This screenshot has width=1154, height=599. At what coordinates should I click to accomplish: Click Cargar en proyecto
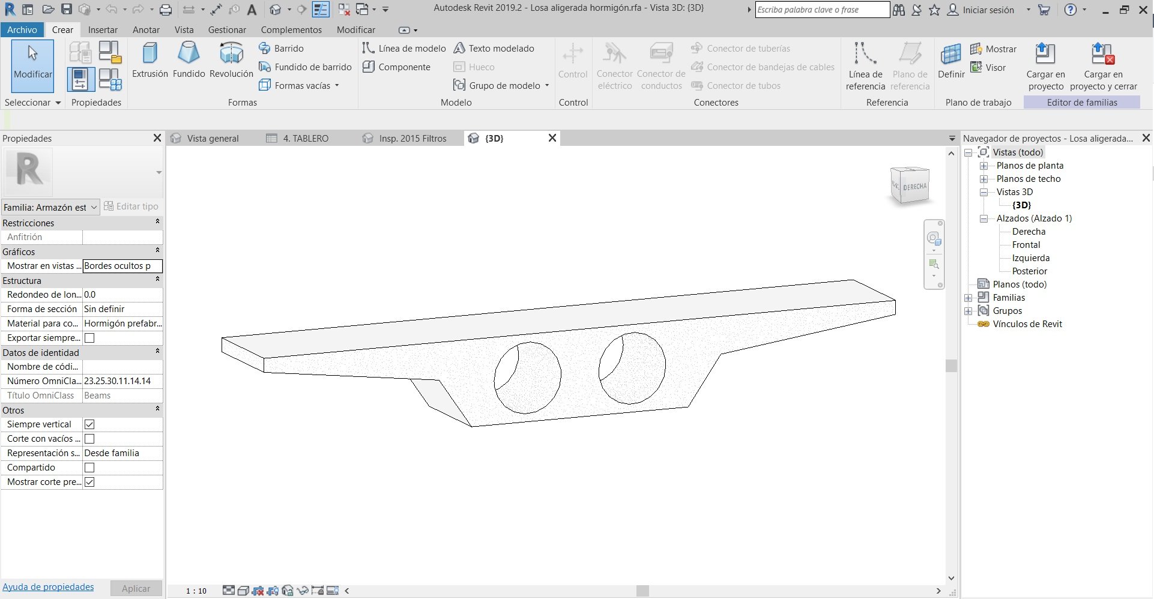1045,66
